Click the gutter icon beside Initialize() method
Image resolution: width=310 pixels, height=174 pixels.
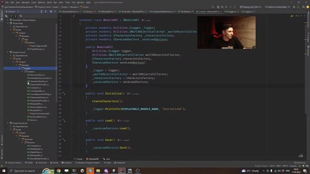(x=63, y=93)
